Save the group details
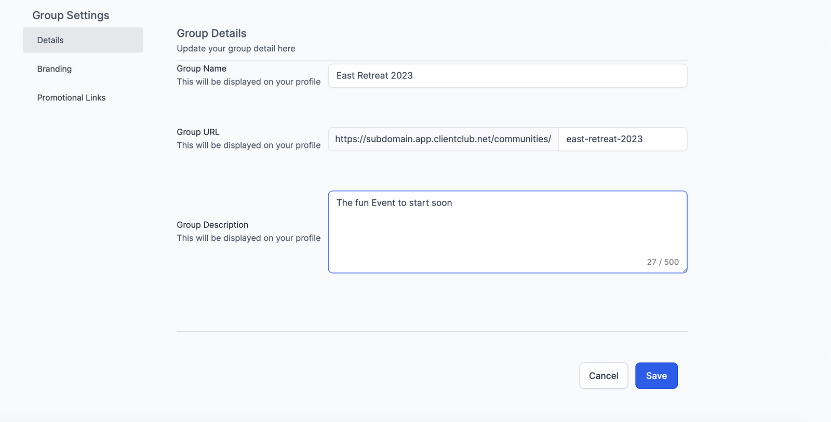The image size is (831, 422). pos(656,376)
